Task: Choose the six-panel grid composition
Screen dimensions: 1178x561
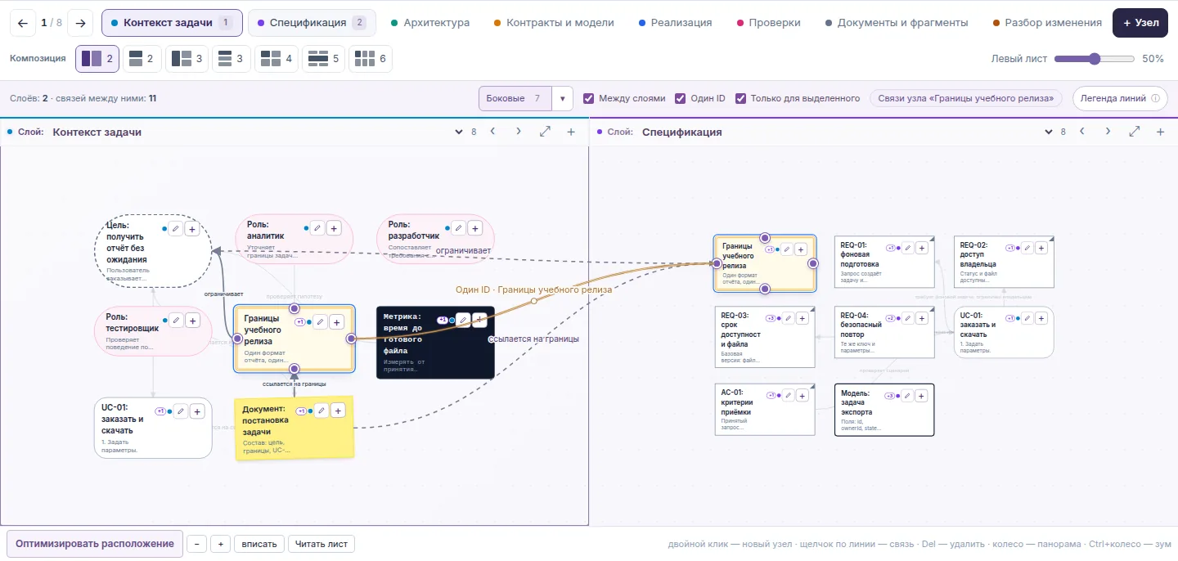Action: (x=371, y=59)
